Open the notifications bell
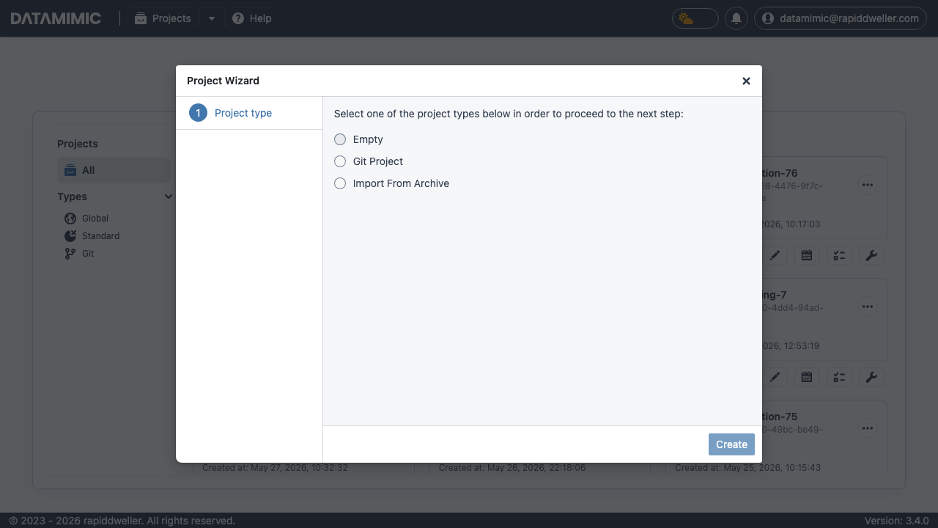Viewport: 938px width, 528px height. 736,18
